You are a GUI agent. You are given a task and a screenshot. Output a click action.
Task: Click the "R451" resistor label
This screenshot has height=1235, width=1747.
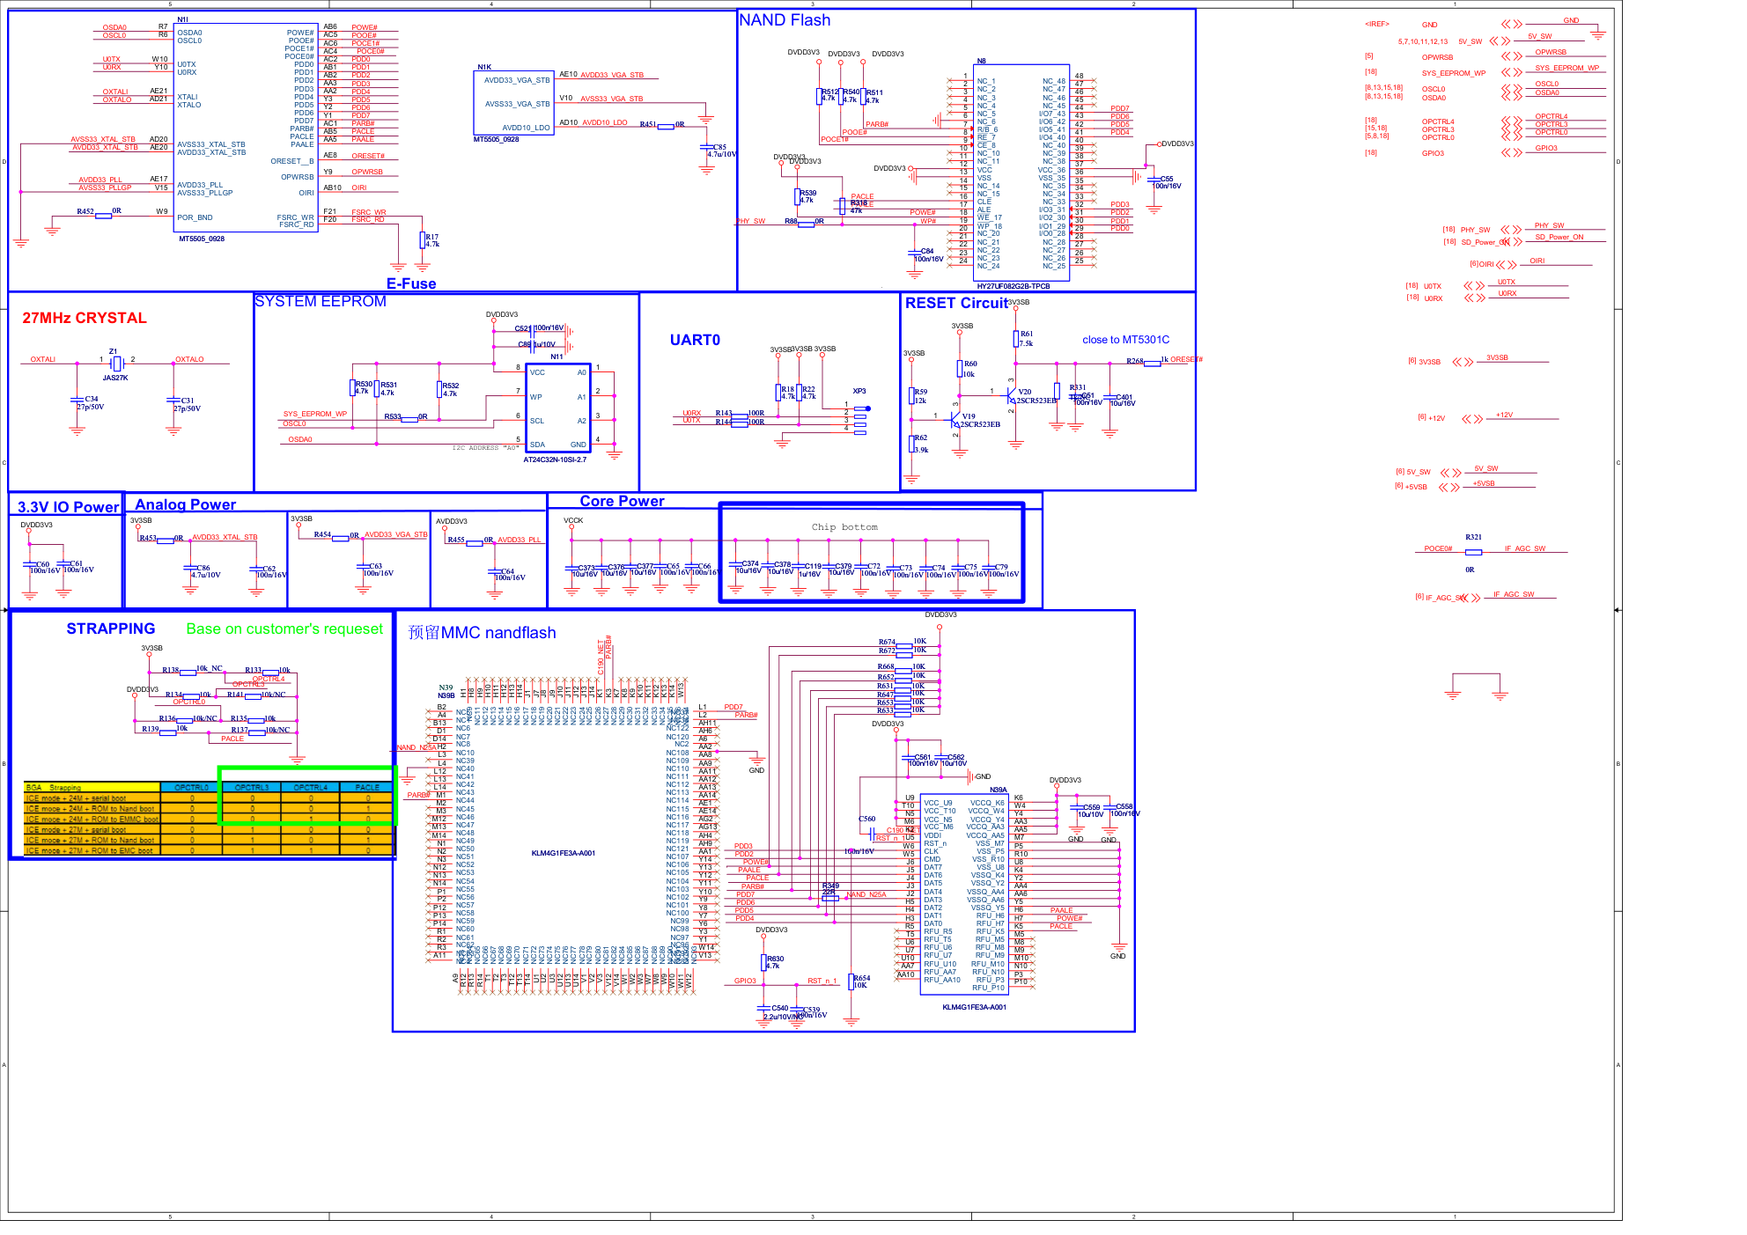point(647,124)
